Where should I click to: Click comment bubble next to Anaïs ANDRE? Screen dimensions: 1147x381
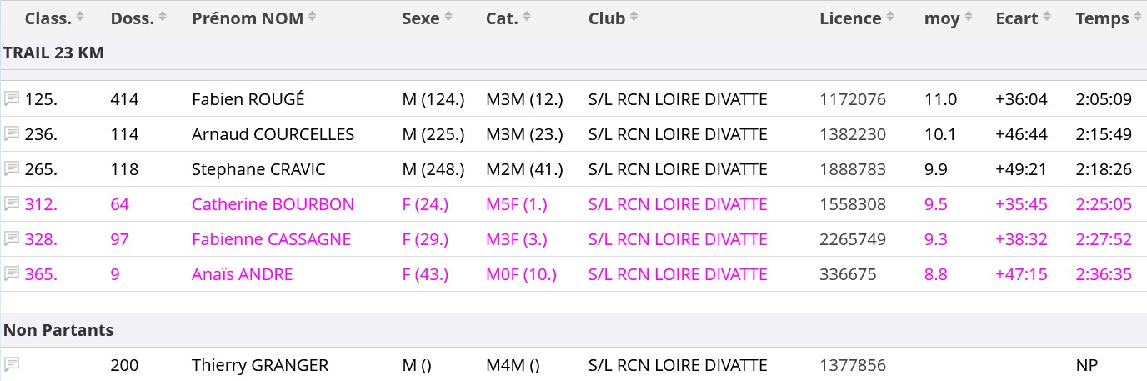click(12, 274)
